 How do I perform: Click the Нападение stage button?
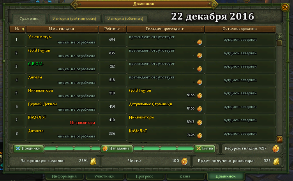pos(117,148)
